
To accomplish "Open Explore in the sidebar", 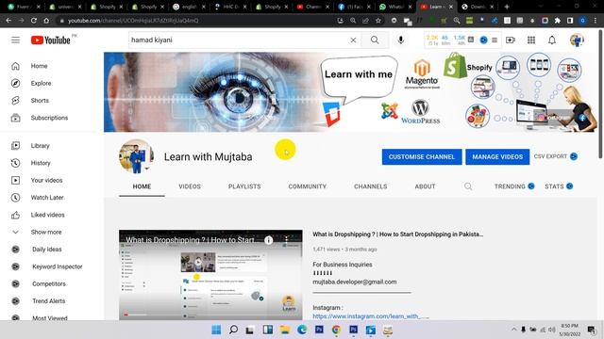I will pos(41,84).
